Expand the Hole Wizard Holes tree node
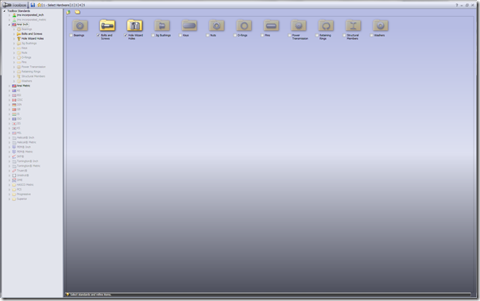This screenshot has width=480, height=301. pos(14,39)
